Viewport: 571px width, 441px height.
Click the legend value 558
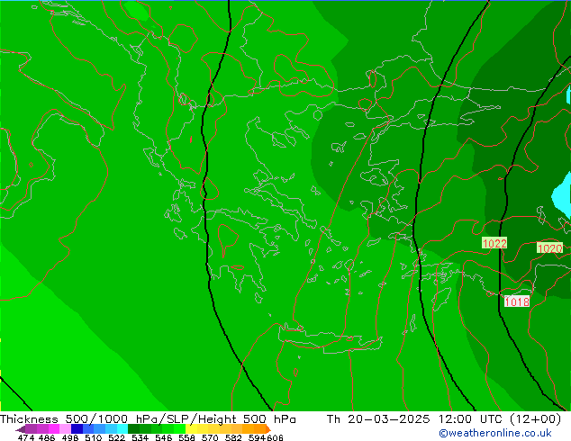click(x=186, y=437)
